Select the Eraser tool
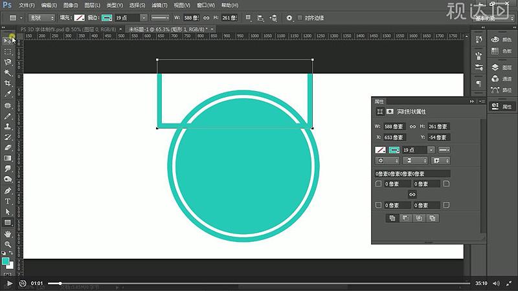This screenshot has width=518, height=291. (x=7, y=147)
